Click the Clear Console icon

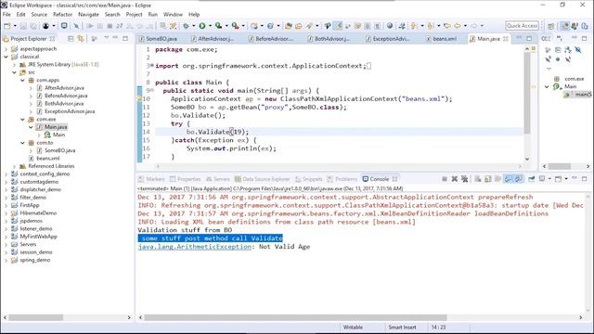(x=478, y=179)
